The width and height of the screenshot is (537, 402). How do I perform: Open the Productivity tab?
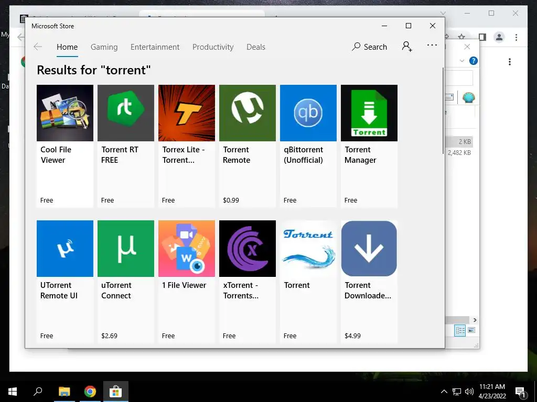click(213, 47)
